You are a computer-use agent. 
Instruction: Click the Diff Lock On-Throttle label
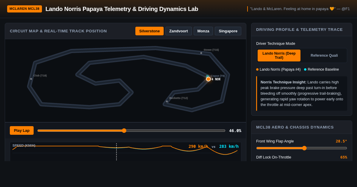[274, 157]
